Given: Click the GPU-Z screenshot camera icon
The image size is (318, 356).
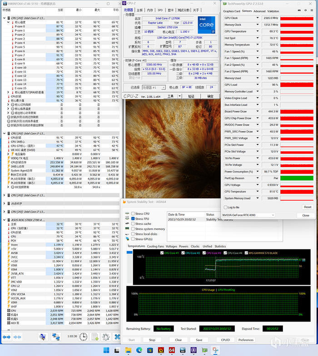Looking at the screenshot, I should [299, 10].
